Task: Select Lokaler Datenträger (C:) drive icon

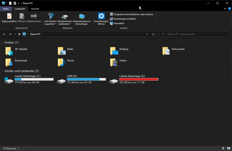Action: (x=9, y=80)
